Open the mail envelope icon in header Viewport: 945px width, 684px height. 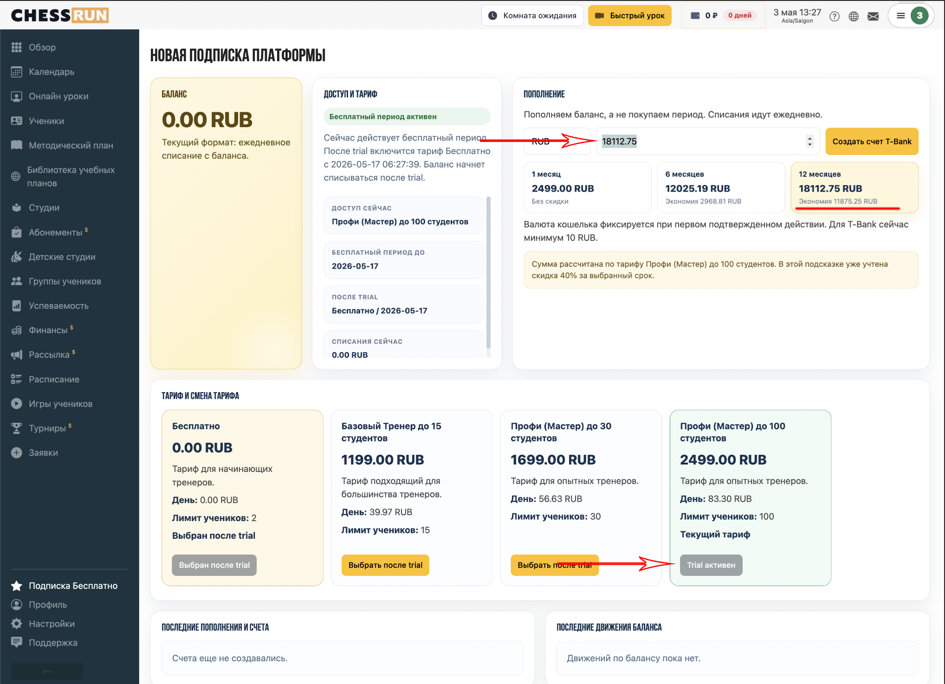873,16
